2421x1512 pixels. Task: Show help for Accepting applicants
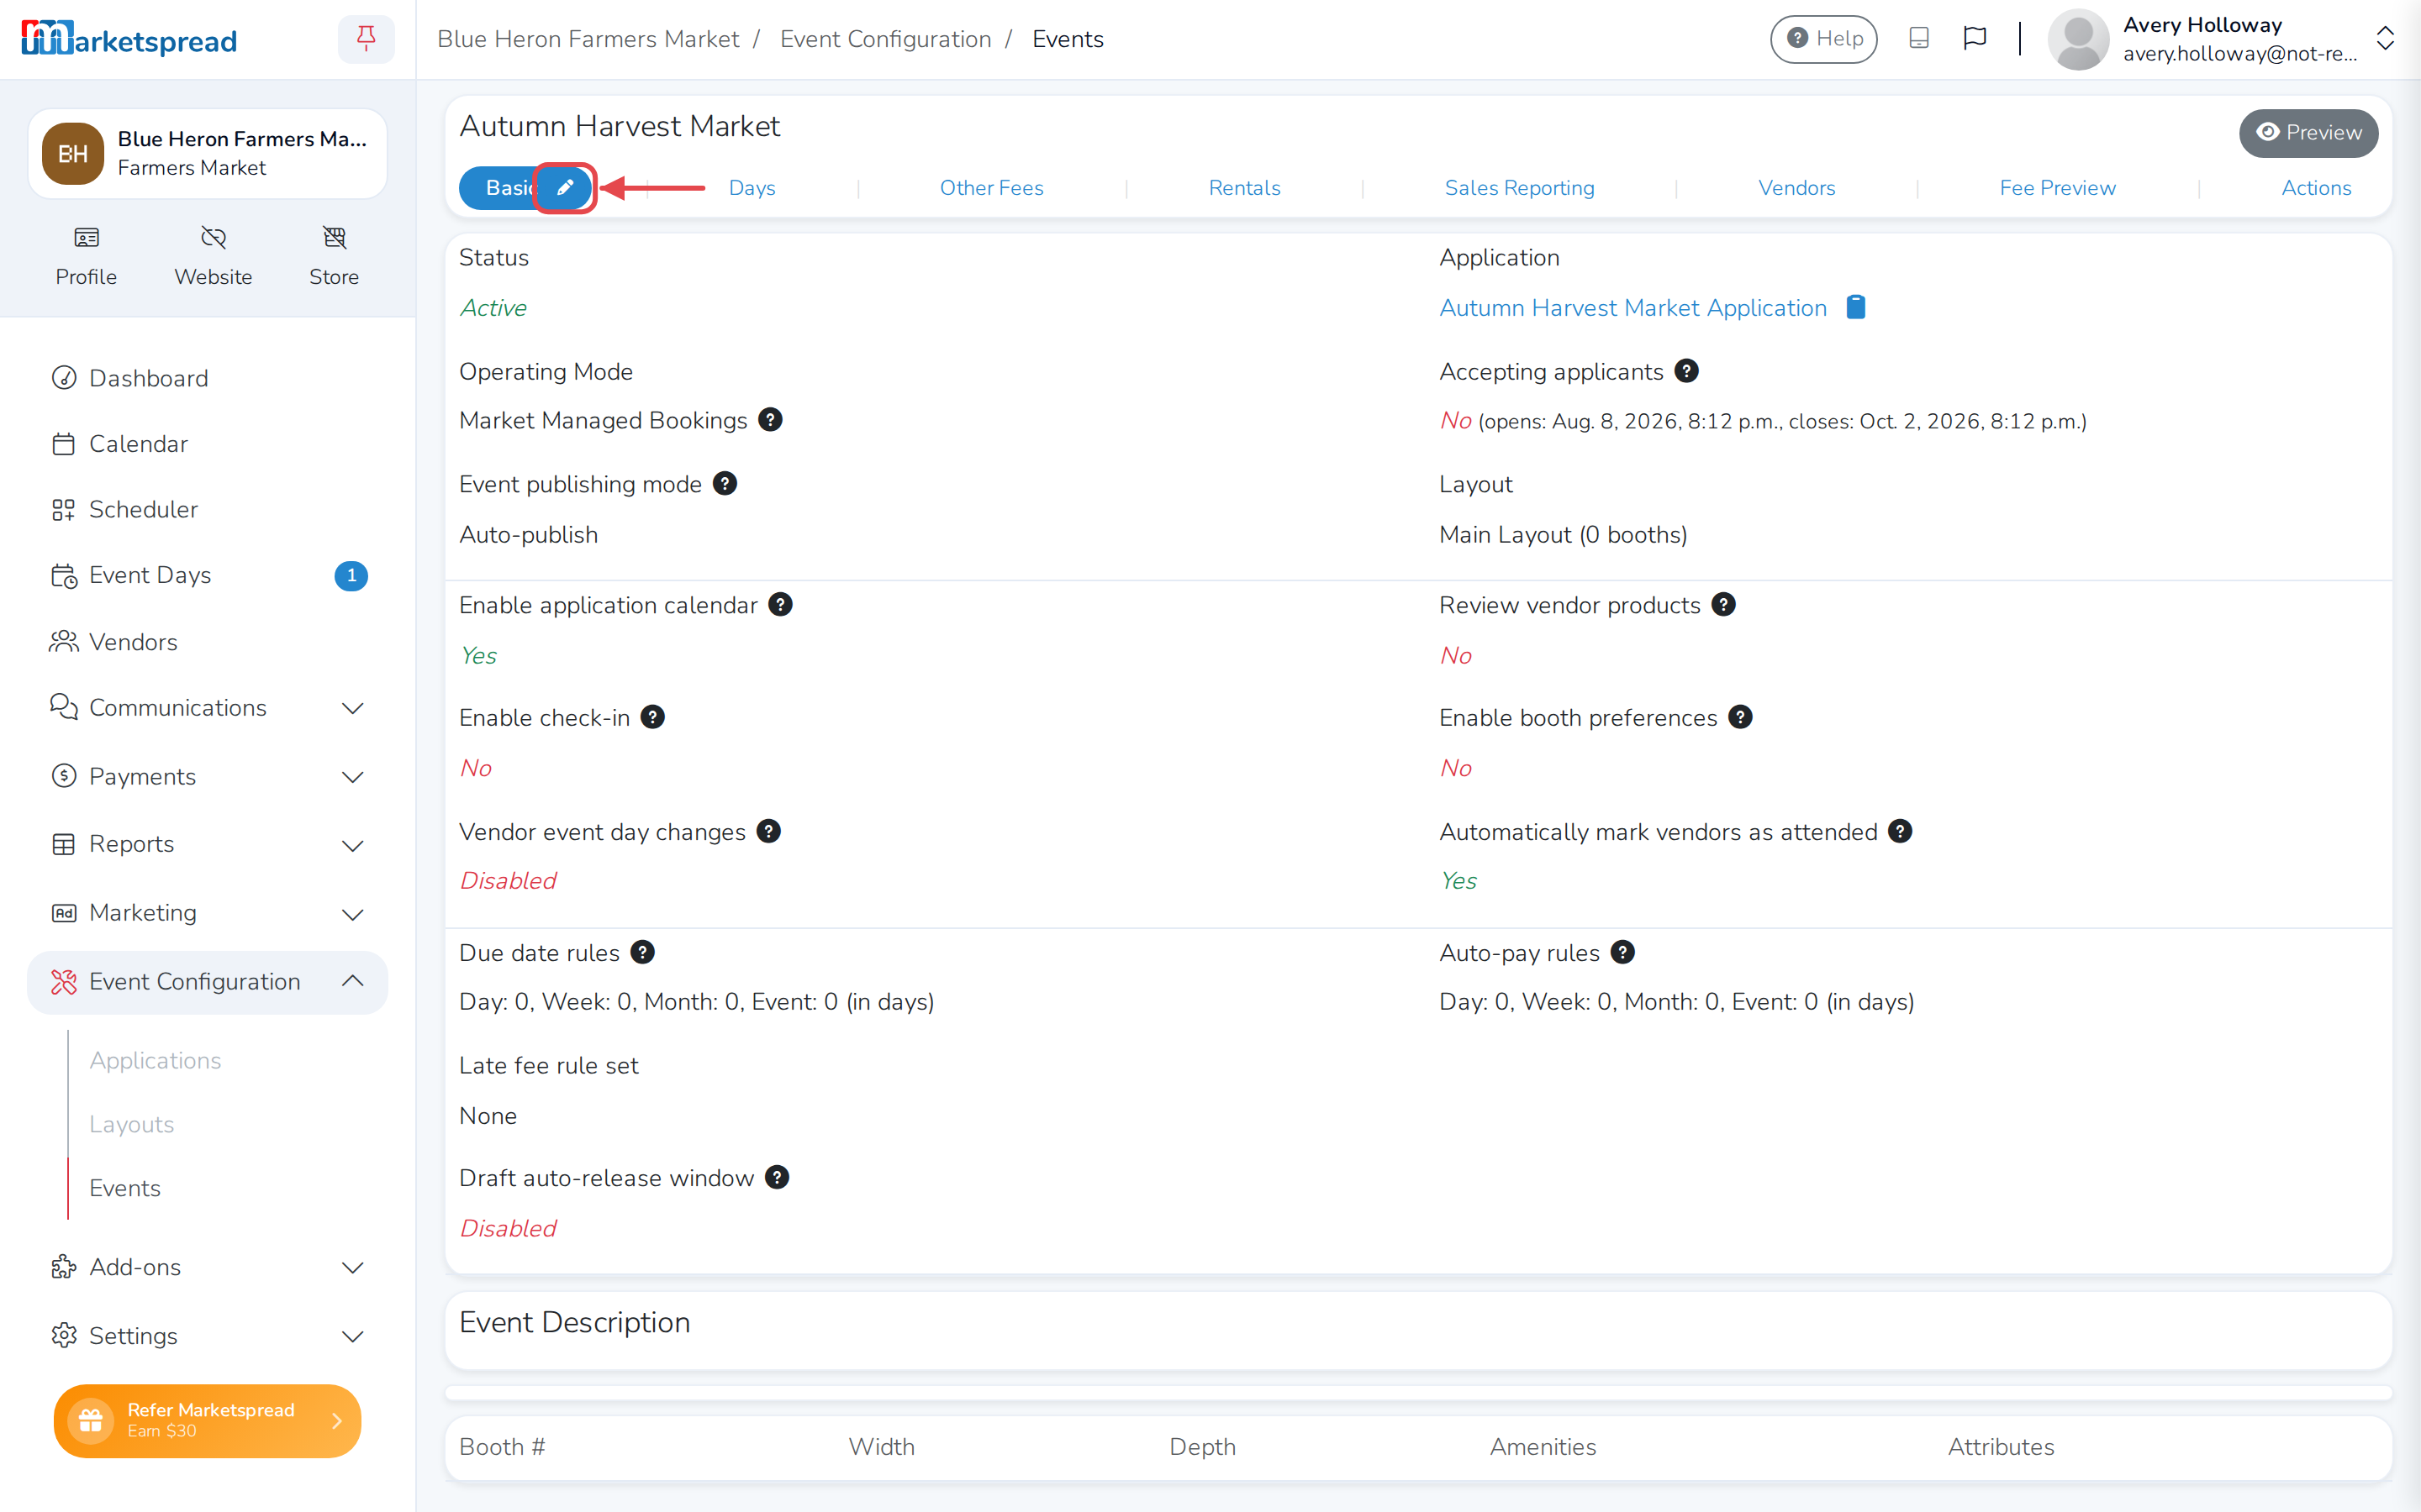(1686, 371)
